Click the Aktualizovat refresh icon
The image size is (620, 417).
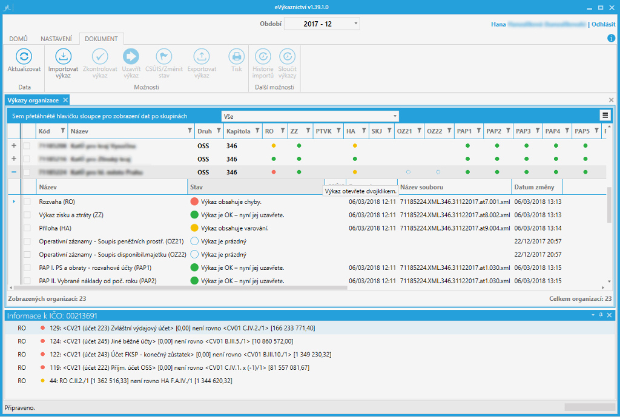pos(24,57)
